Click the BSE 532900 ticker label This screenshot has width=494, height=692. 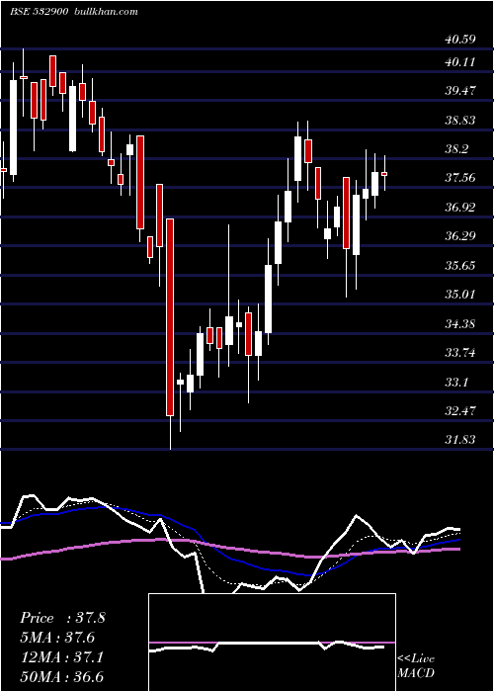tap(39, 11)
